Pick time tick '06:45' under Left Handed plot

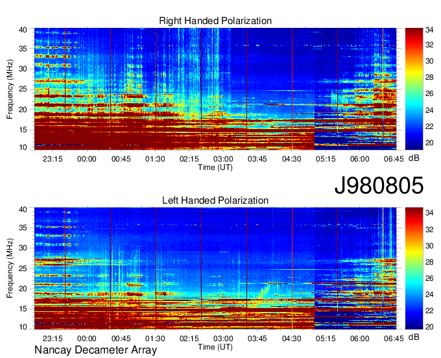(x=394, y=339)
